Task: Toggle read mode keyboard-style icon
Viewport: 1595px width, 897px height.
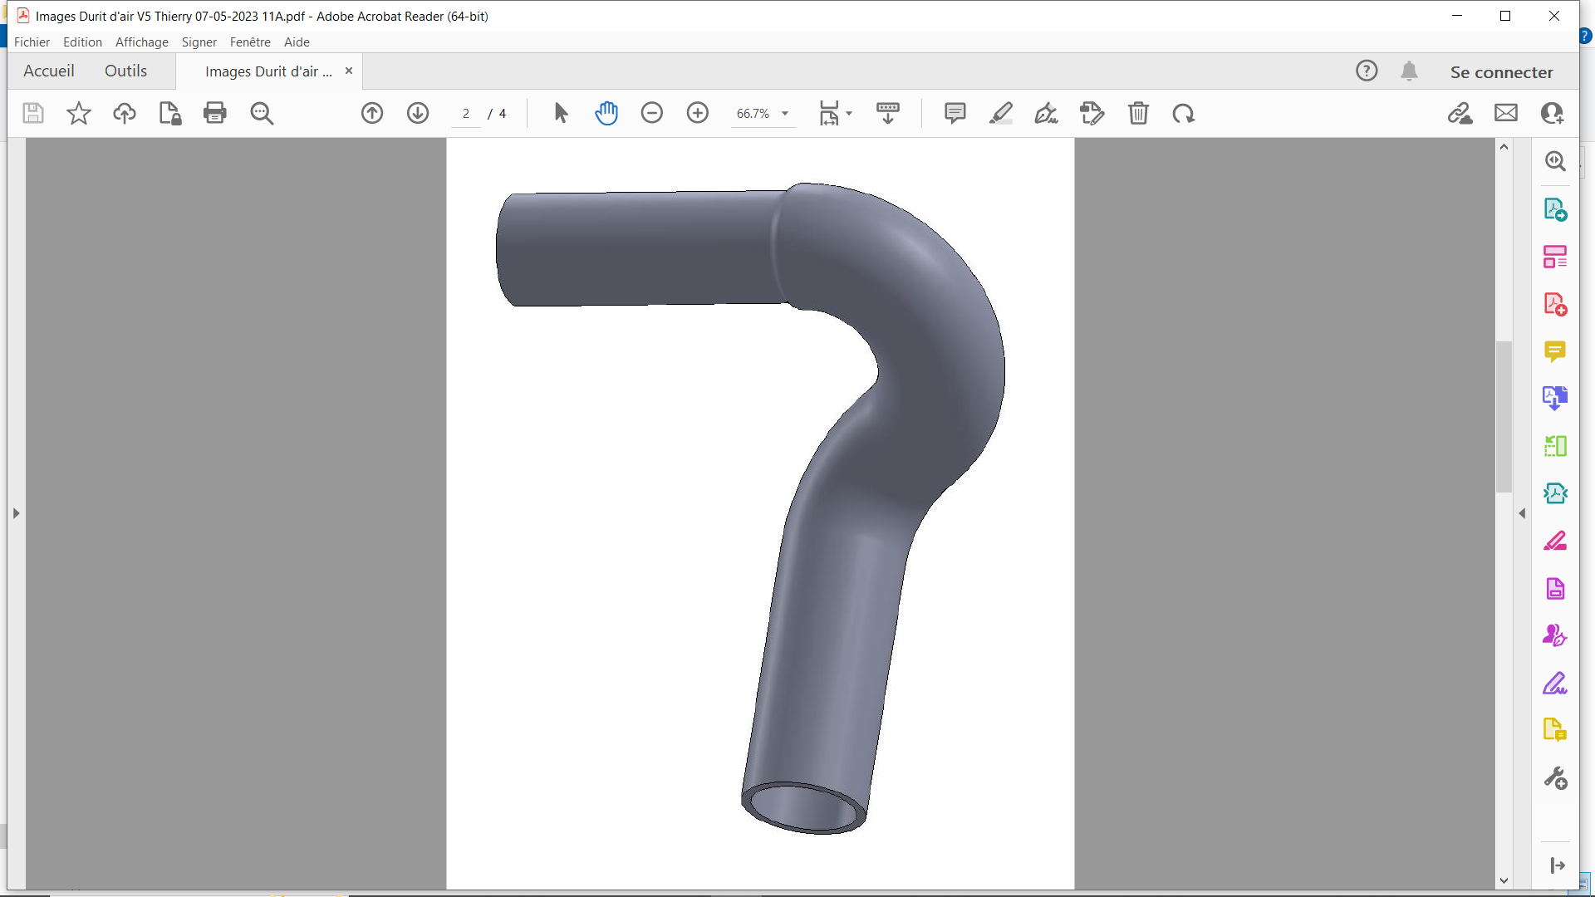Action: point(887,113)
